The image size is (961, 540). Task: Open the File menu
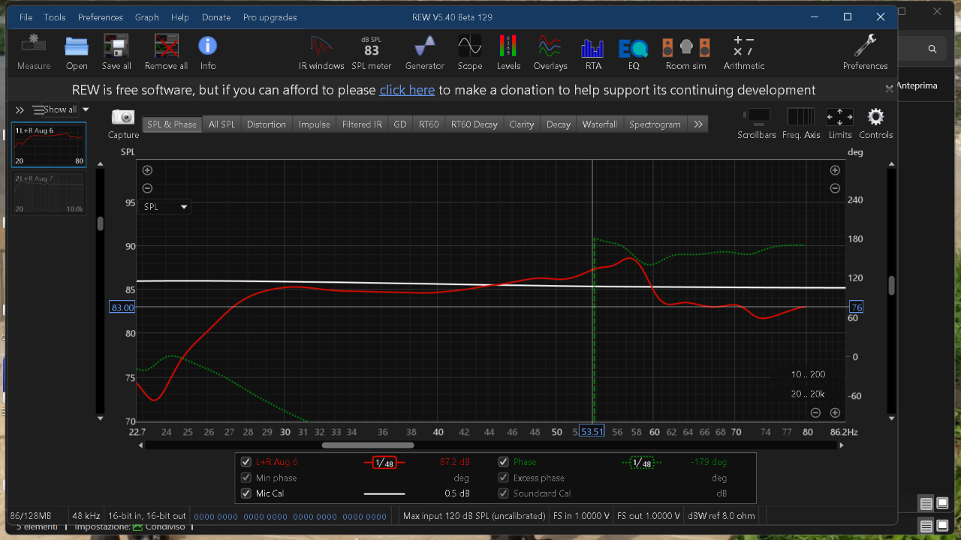coord(26,17)
